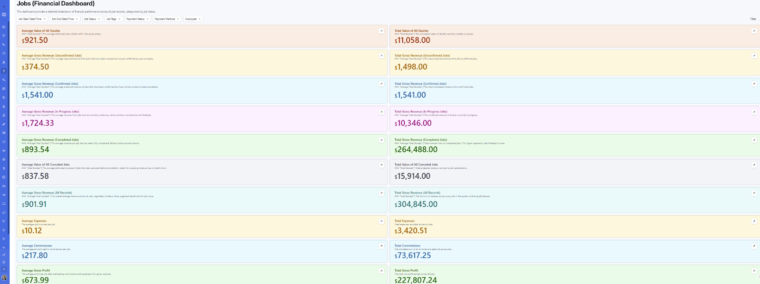Click the user avatar at the sidebar bottom
Viewport: 760px width, 284px height.
(x=4, y=277)
